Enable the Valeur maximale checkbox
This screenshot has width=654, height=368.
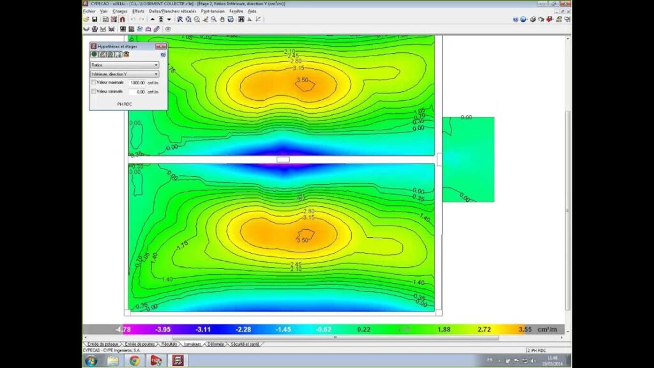94,82
